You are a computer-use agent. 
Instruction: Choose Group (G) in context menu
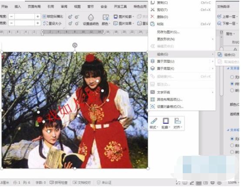coord(182,54)
